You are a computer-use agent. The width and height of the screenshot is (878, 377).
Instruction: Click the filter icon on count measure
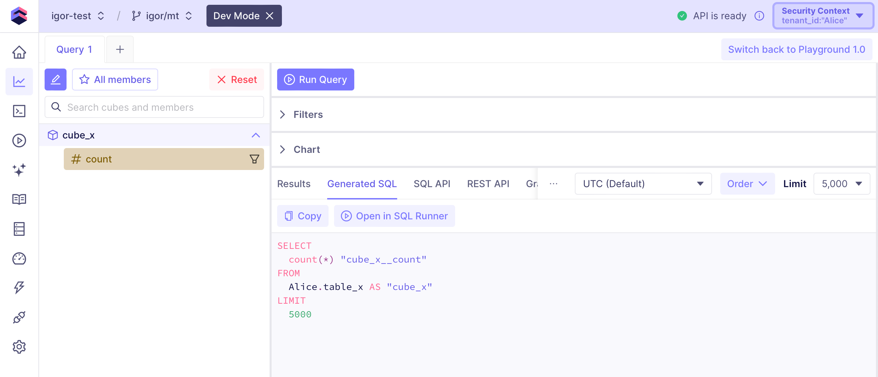tap(254, 159)
